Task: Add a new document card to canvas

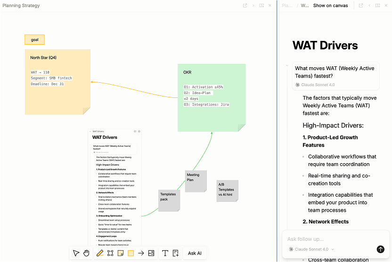Action: [175, 253]
